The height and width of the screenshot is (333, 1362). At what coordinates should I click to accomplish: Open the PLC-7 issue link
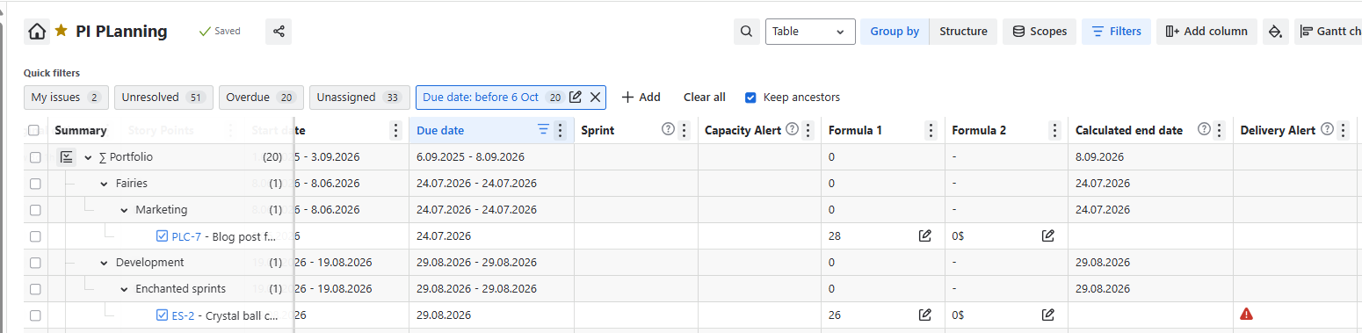[186, 236]
